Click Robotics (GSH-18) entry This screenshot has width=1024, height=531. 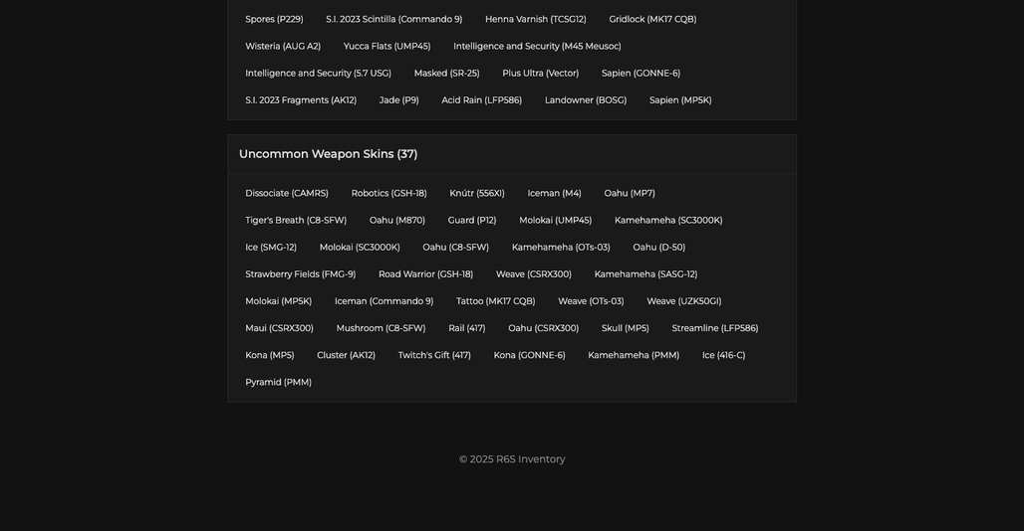pyautogui.click(x=388, y=194)
